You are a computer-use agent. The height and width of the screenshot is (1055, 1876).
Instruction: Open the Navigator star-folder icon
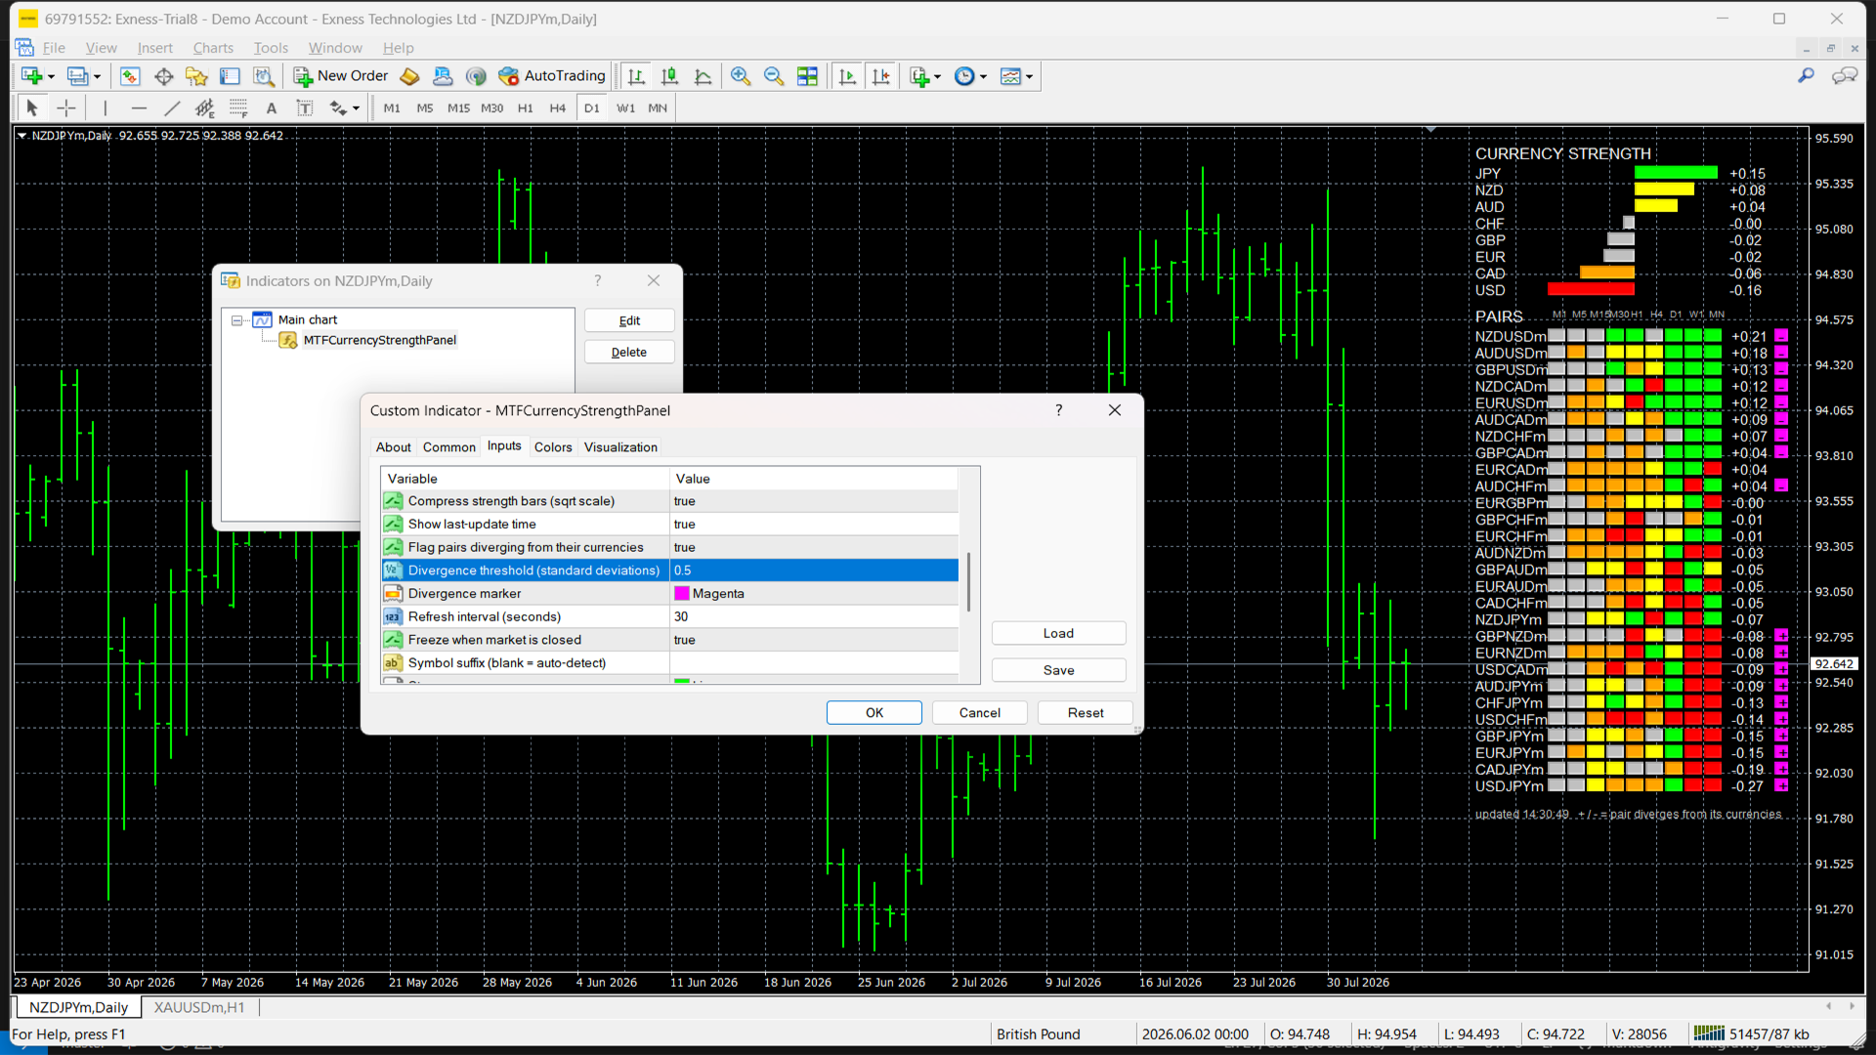tap(196, 76)
